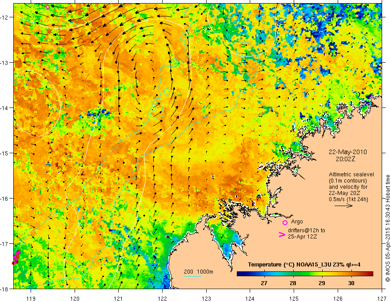Click the '29' colorbar tick label
The width and height of the screenshot is (391, 302).
pyautogui.click(x=322, y=283)
